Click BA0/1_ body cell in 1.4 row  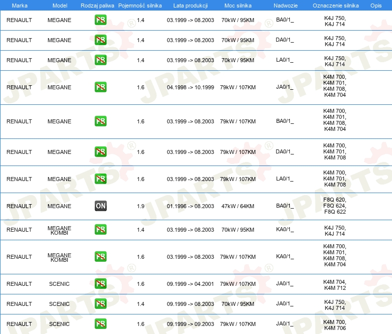pyautogui.click(x=285, y=20)
